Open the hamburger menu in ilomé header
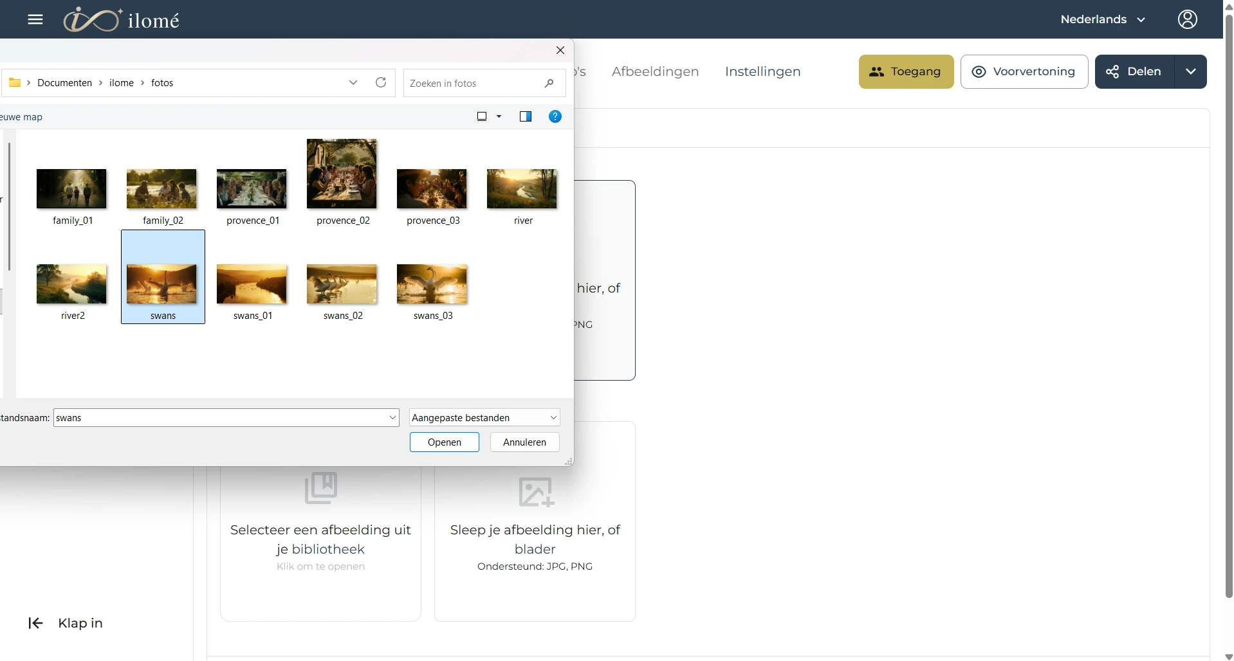 point(35,19)
